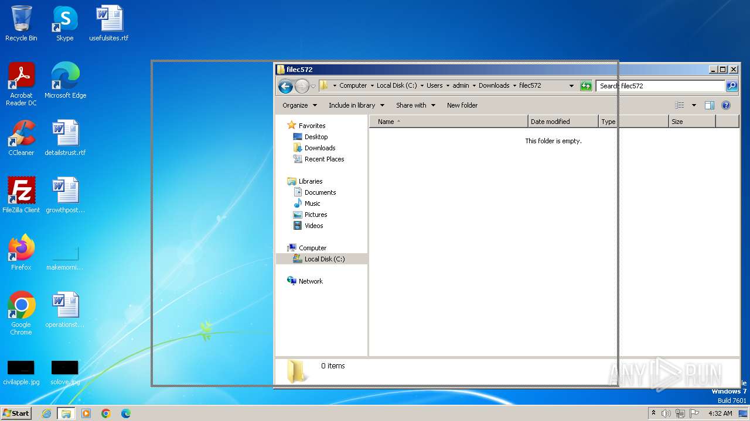This screenshot has width=750, height=421.
Task: Sort by the Name column header
Action: [x=449, y=122]
